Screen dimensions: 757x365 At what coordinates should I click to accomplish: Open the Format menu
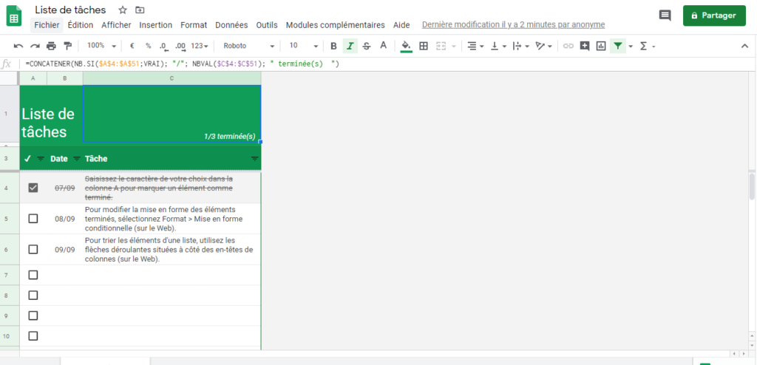click(x=194, y=25)
